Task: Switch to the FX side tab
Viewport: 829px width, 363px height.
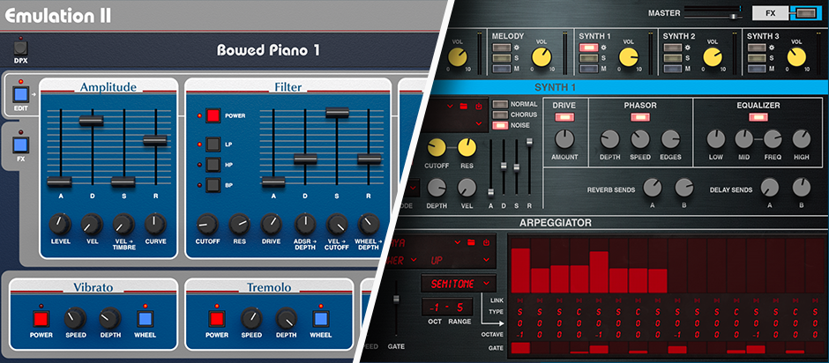Action: click(21, 144)
